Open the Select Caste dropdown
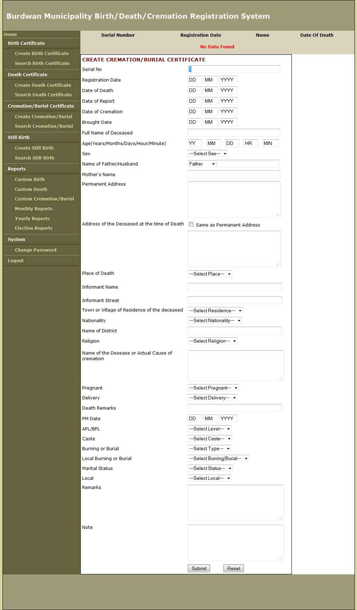The image size is (357, 610). [210, 439]
